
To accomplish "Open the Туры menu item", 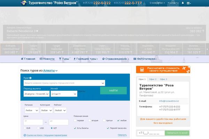I will (64, 59).
